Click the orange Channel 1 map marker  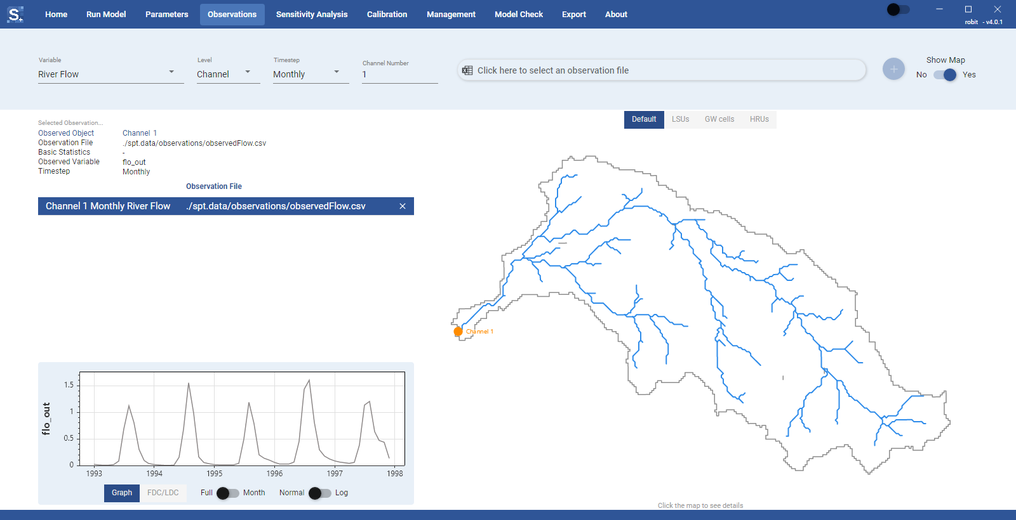coord(458,332)
